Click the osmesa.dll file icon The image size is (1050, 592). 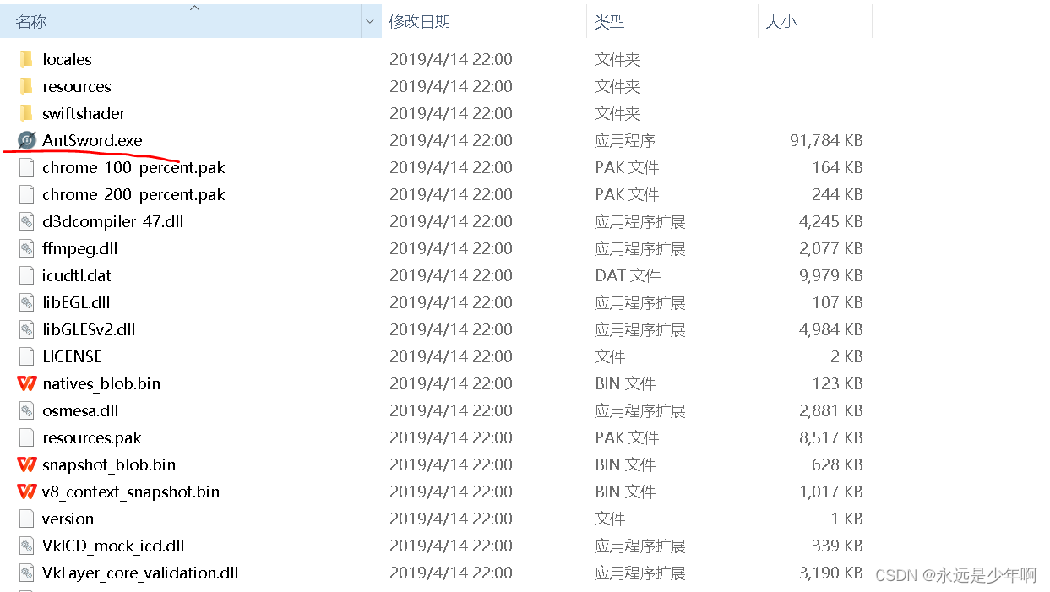[27, 410]
